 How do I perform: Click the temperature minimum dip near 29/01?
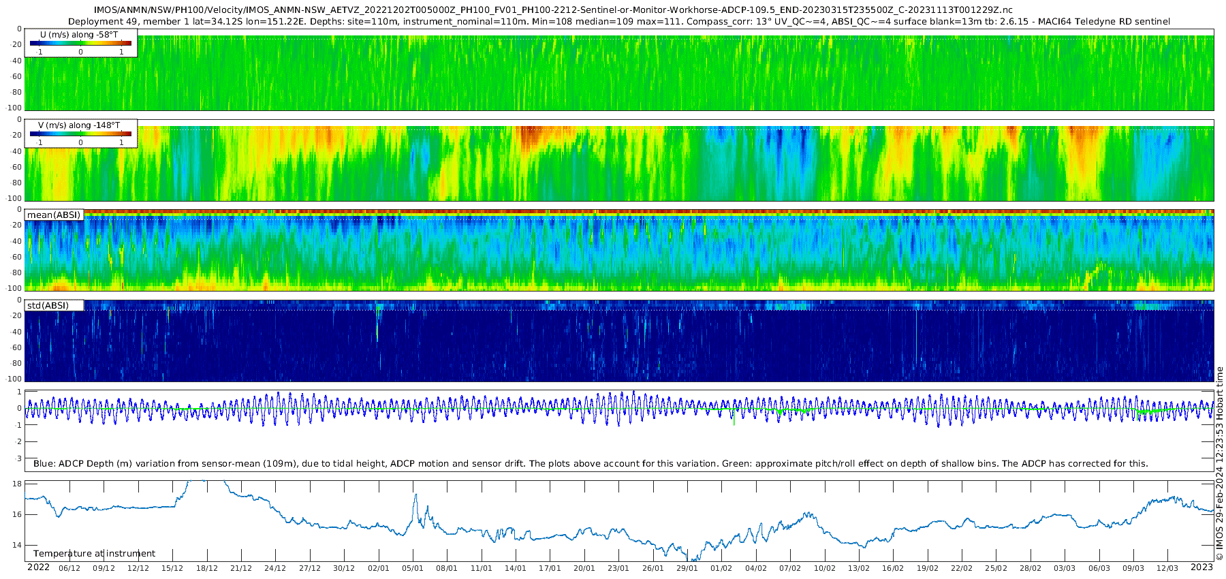[688, 559]
